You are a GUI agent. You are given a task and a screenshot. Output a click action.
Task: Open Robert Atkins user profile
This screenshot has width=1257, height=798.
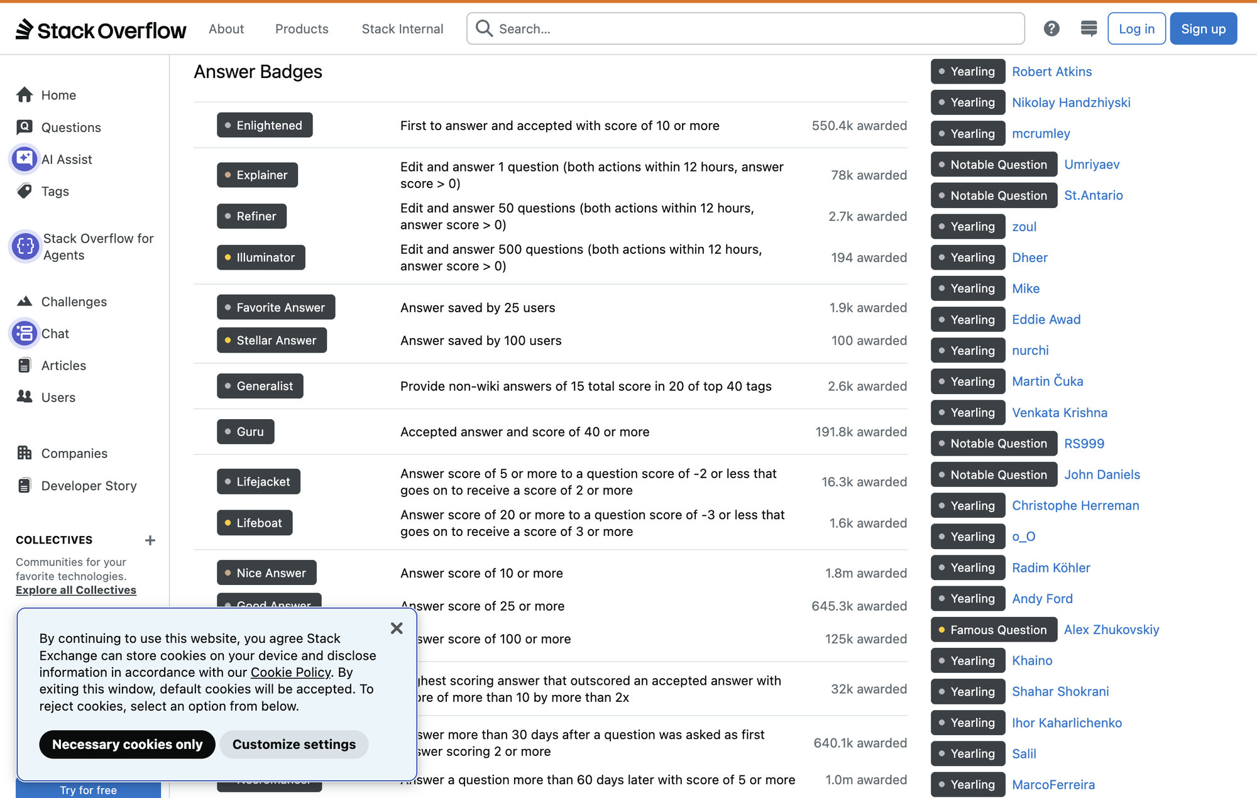[1051, 72]
